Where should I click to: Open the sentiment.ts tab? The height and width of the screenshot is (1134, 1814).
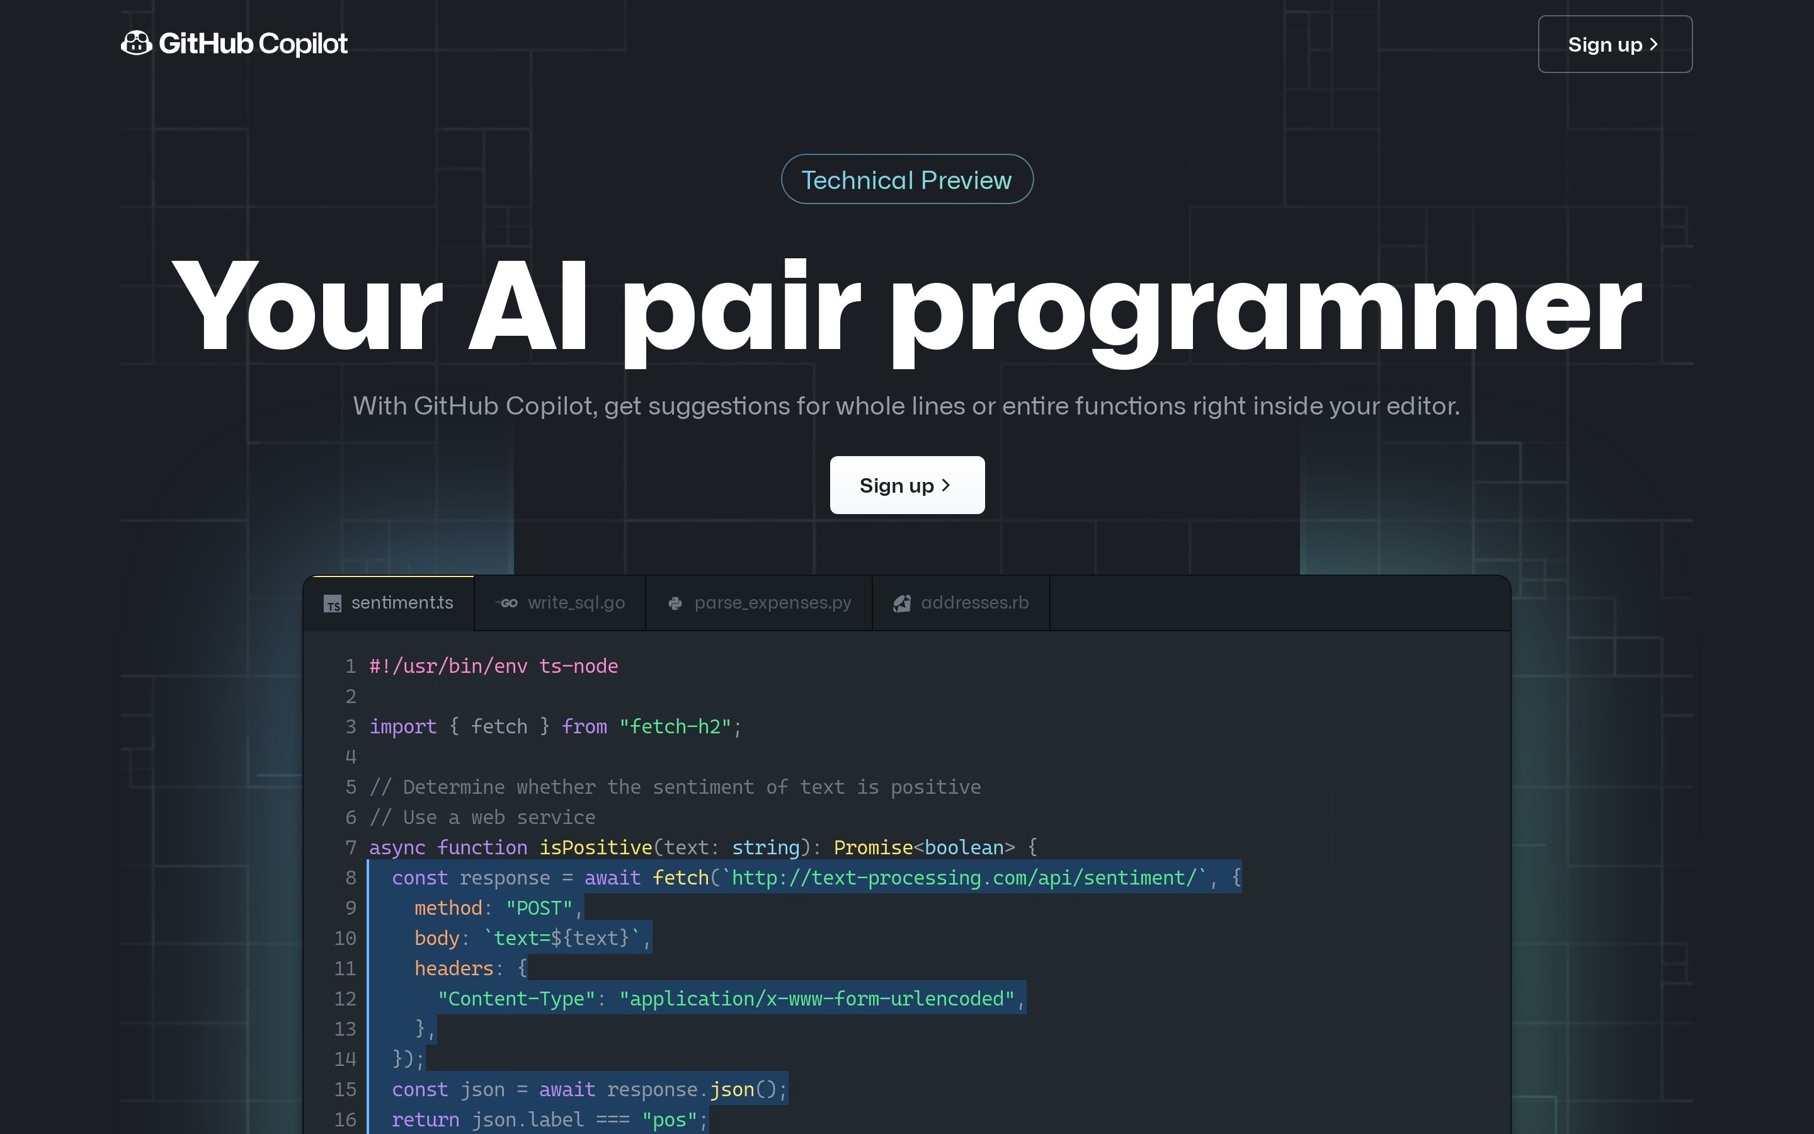[x=402, y=603]
